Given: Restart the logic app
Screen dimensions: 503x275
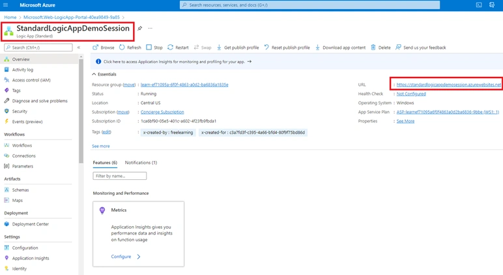Looking at the screenshot, I should pyautogui.click(x=178, y=47).
